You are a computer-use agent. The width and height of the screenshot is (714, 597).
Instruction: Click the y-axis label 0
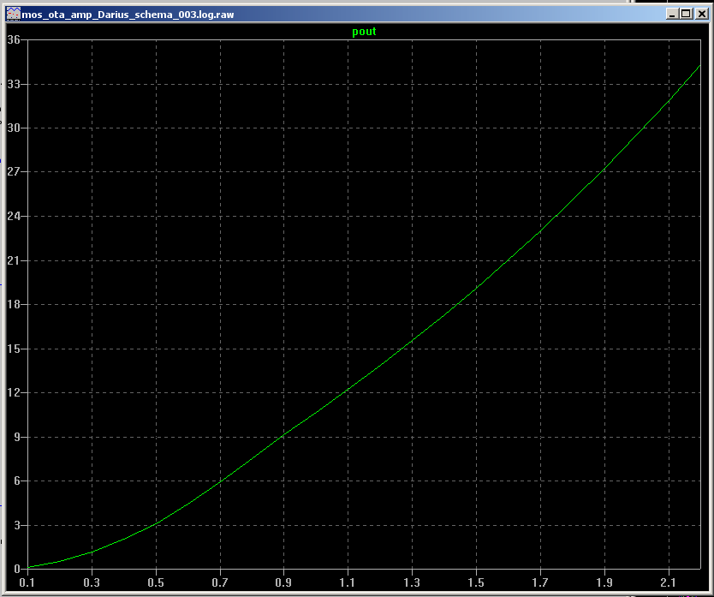click(x=17, y=569)
